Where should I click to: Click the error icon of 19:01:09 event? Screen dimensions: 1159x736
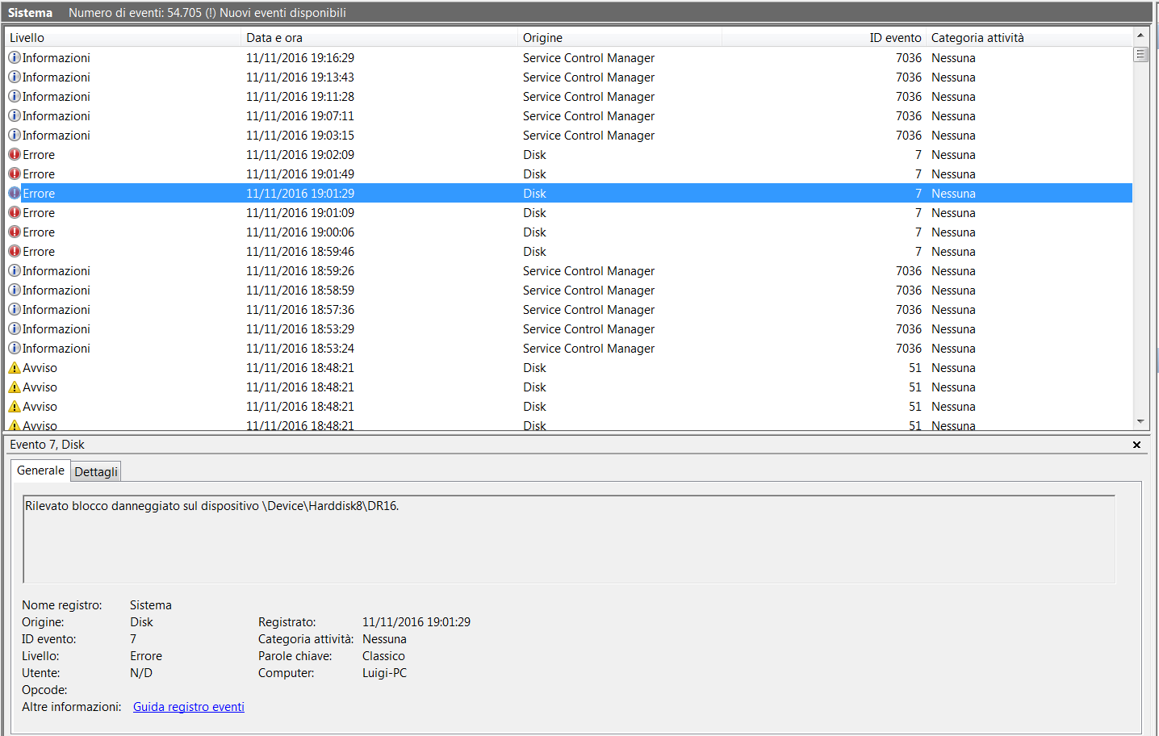15,213
